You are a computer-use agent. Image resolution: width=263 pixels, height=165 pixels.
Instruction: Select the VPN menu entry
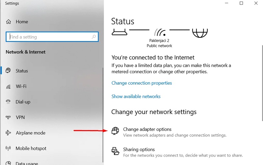tap(20, 117)
